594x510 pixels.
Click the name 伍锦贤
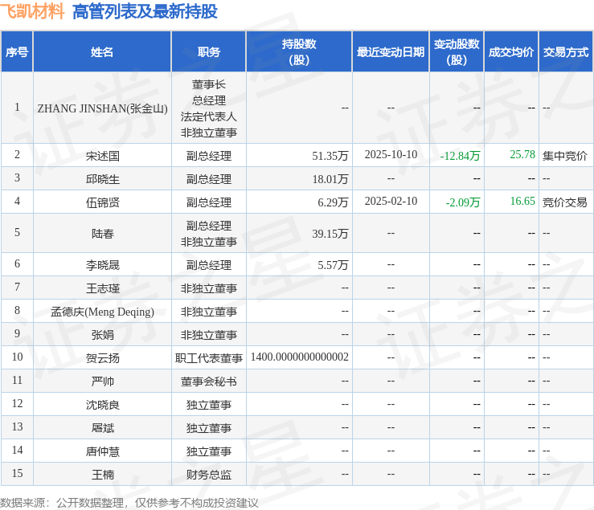click(x=102, y=202)
